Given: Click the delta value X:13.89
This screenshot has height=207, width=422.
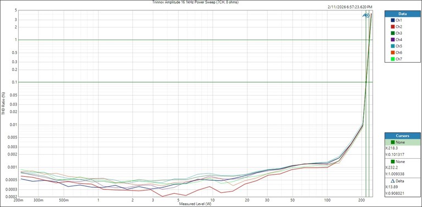Looking at the screenshot, I should 391,187.
